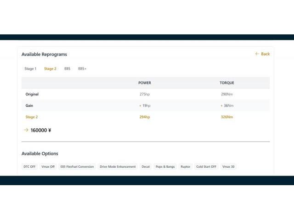The image size is (294, 220).
Task: Click the POWER column header
Action: [x=145, y=83]
